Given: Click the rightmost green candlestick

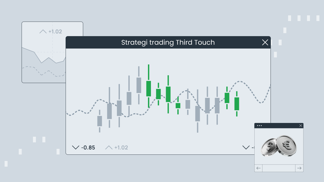Looking at the screenshot, I should (x=237, y=104).
